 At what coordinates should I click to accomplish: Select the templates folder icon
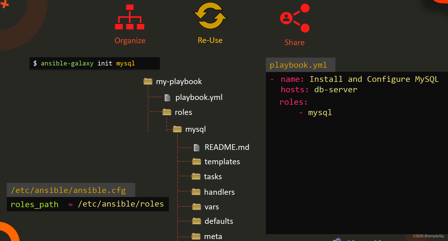pos(197,161)
